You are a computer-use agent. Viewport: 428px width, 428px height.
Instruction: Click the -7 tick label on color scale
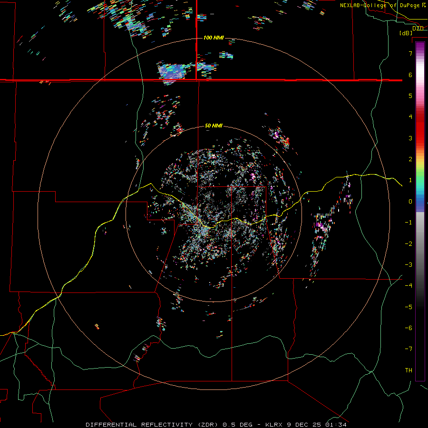point(409,349)
